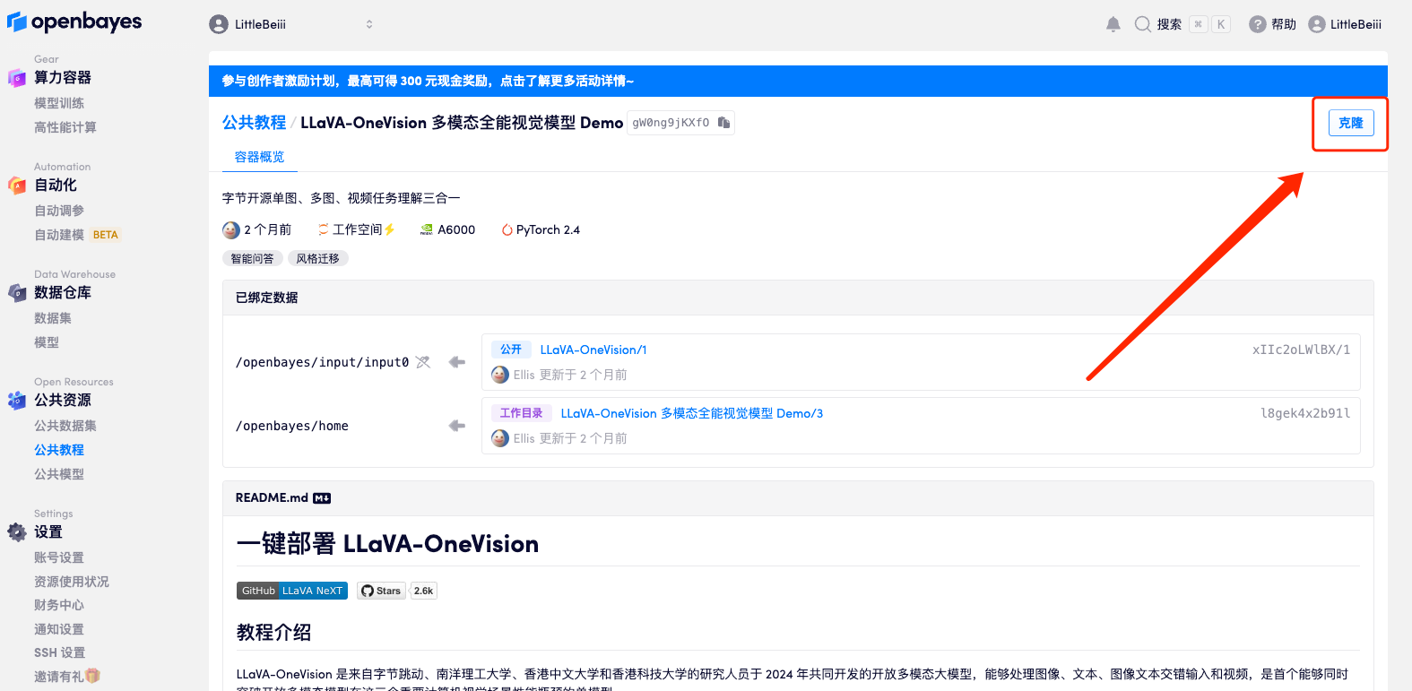Click the 公共教程 breadcrumb link

click(x=254, y=123)
